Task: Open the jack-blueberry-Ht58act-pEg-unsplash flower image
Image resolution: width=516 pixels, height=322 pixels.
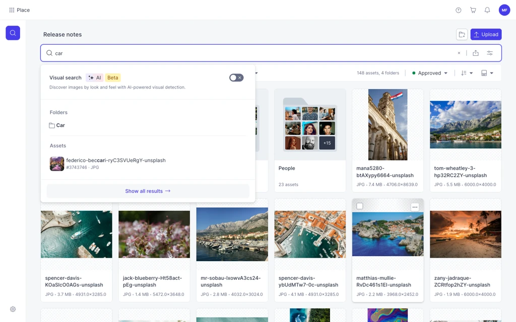Action: tap(154, 234)
